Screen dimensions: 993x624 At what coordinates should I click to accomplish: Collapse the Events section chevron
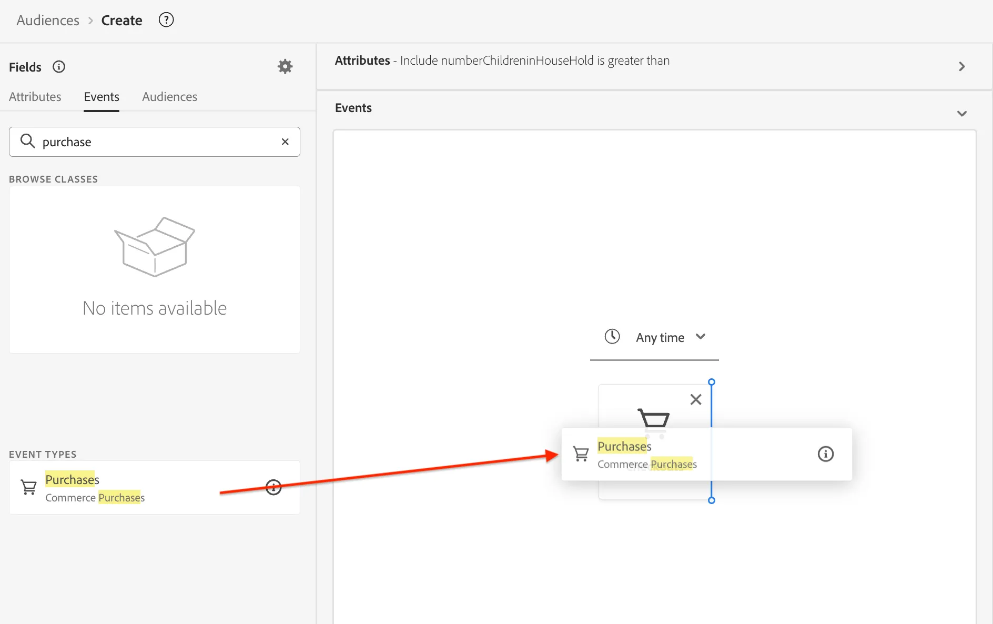click(x=962, y=114)
